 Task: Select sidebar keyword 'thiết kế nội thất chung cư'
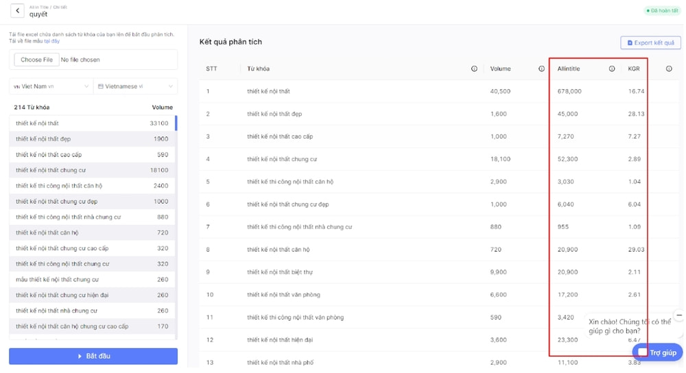92,170
